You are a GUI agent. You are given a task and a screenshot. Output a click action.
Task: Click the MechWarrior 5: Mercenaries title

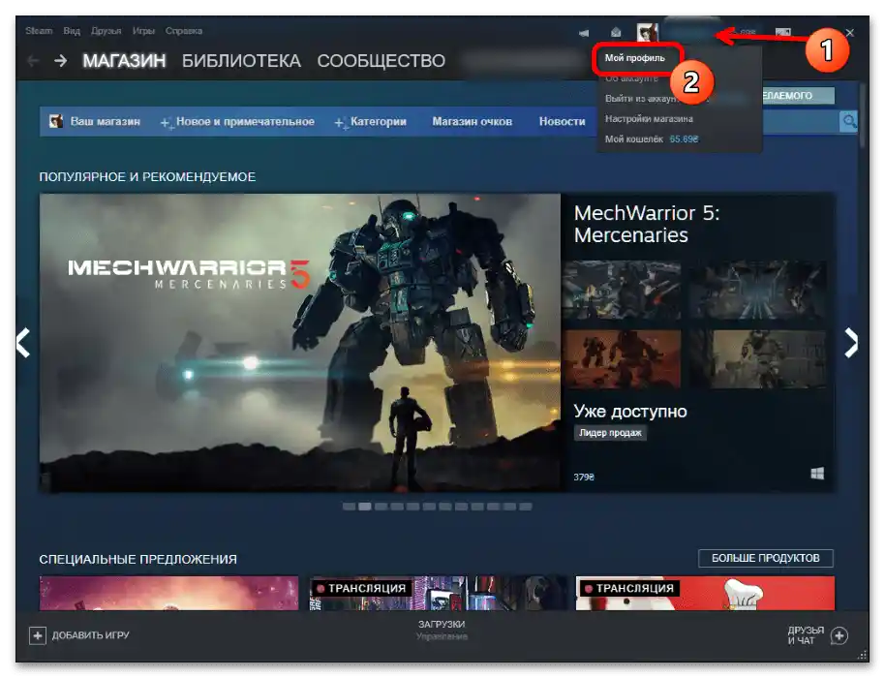click(647, 224)
